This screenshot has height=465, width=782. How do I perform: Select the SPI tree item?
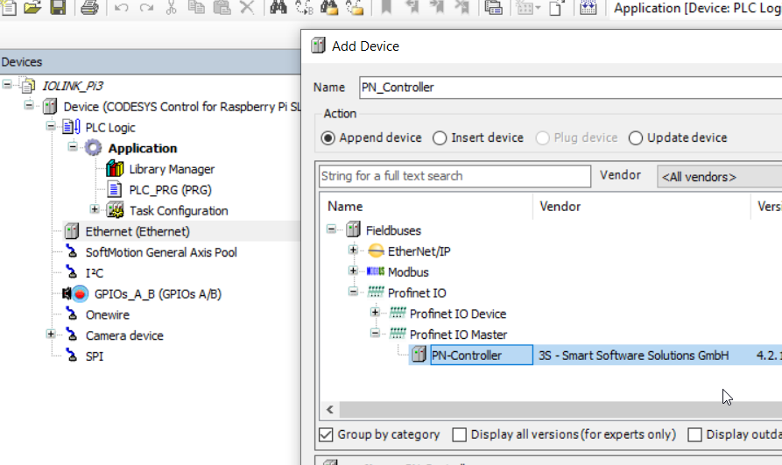coord(95,356)
